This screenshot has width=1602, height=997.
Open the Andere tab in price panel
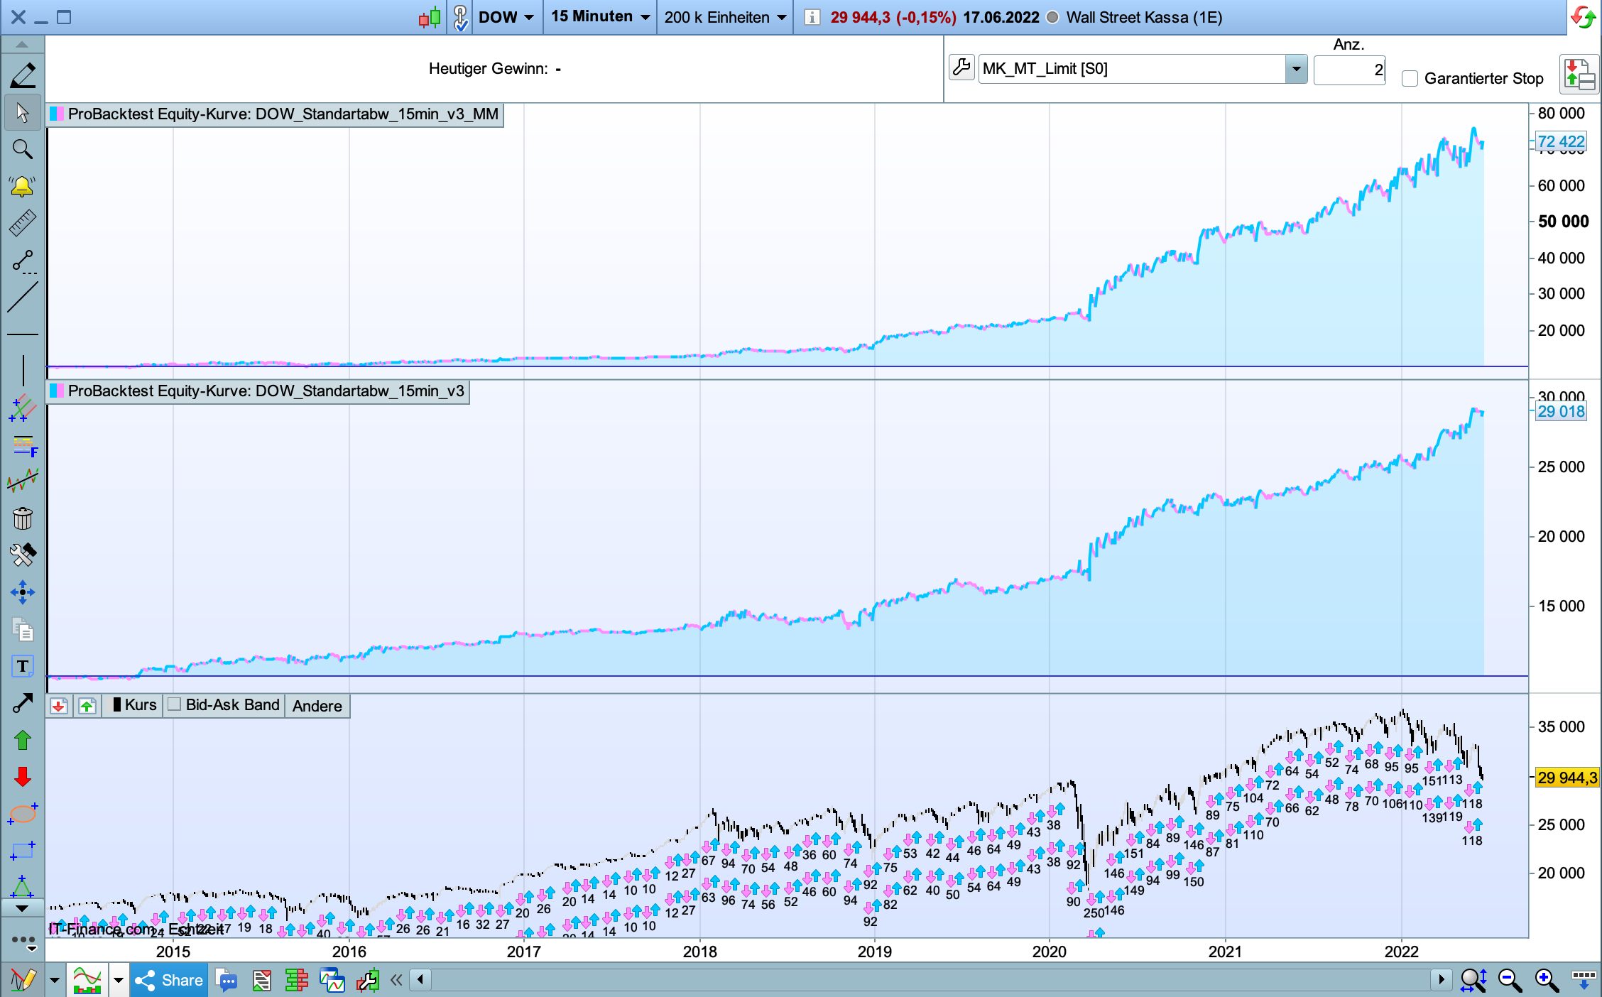tap(317, 706)
